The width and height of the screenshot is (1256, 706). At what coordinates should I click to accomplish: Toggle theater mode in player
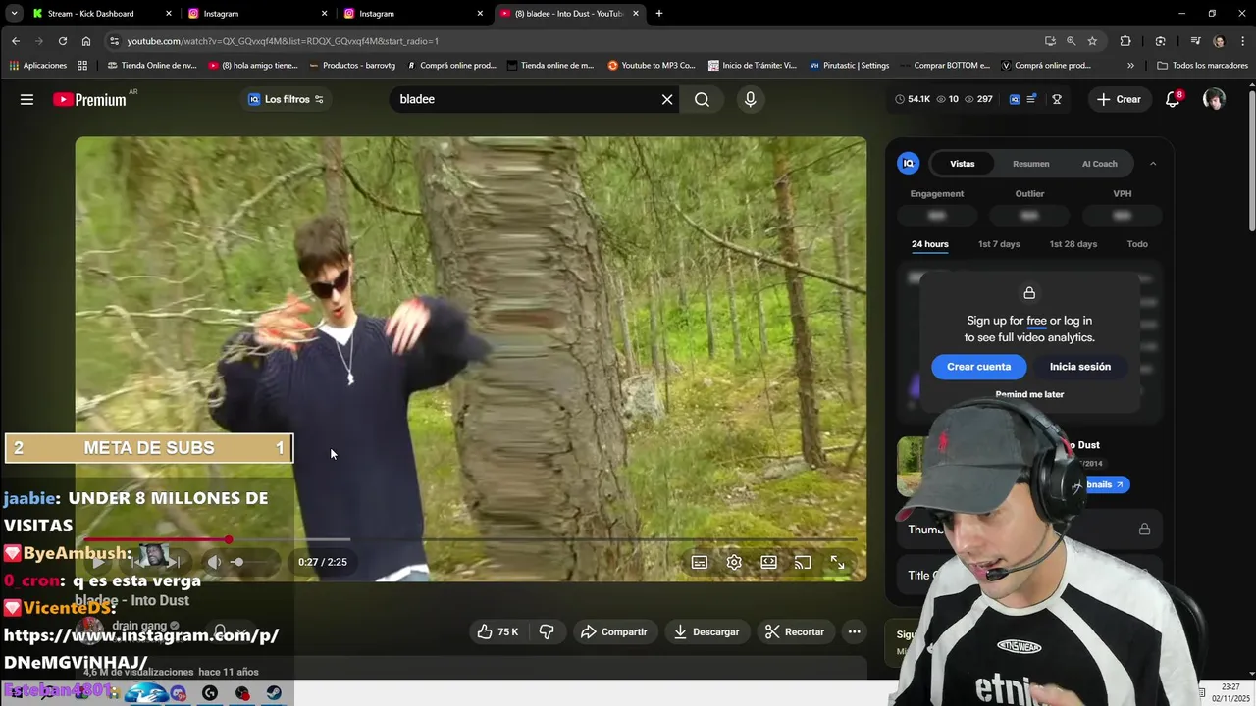click(x=768, y=562)
